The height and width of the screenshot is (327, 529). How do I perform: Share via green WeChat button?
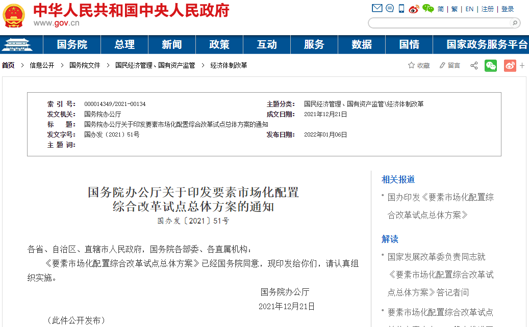coord(491,66)
